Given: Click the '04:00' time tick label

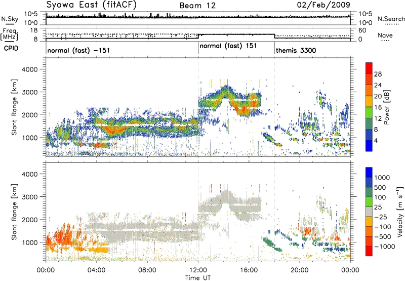Looking at the screenshot, I should (x=97, y=270).
